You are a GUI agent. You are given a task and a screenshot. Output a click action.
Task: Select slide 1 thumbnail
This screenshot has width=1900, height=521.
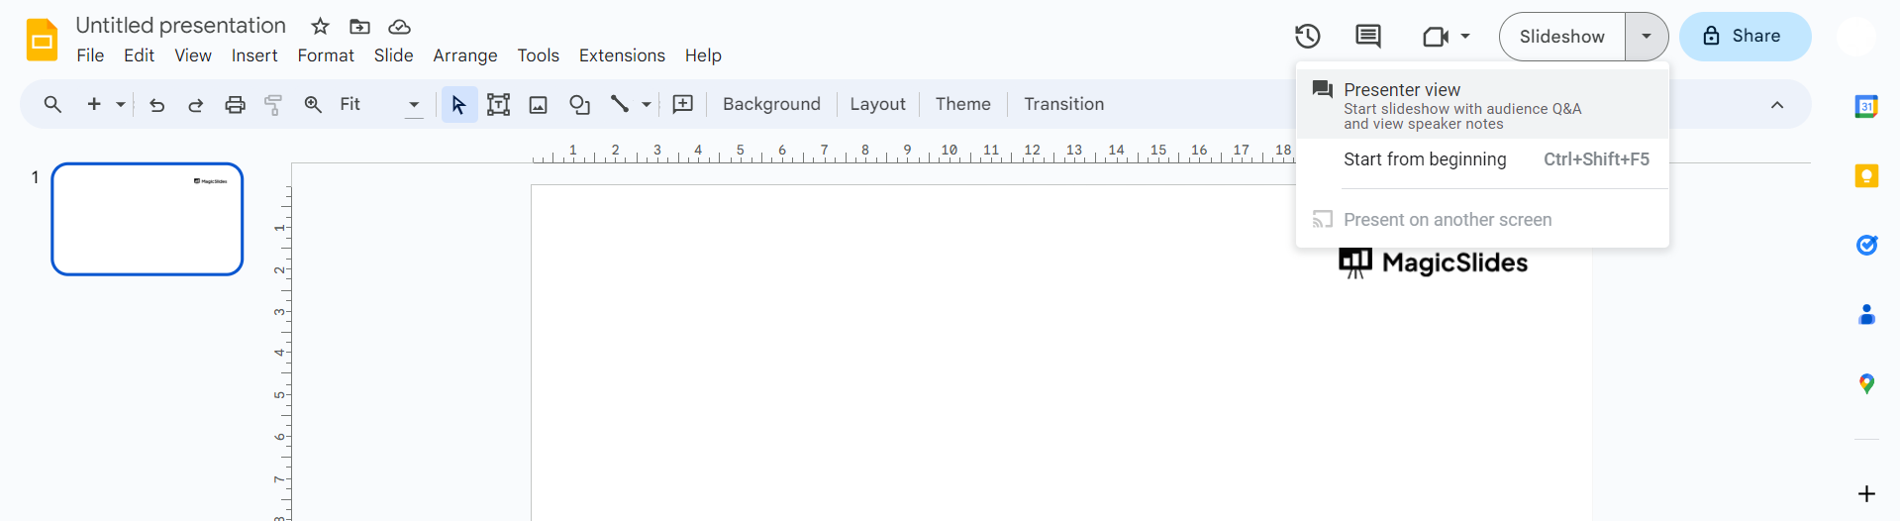click(x=148, y=219)
